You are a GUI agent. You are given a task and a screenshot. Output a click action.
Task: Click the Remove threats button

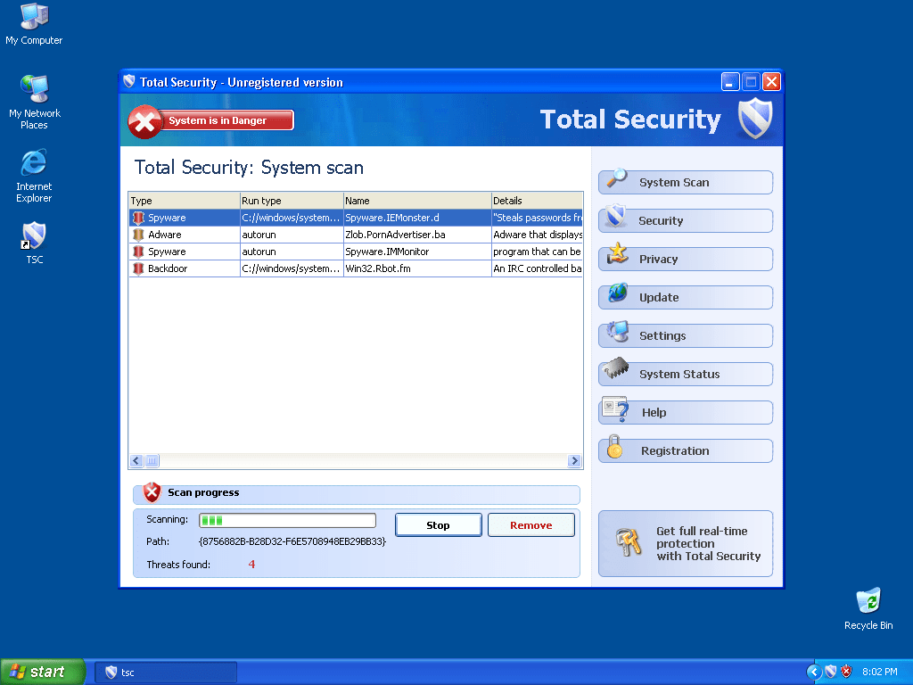[x=531, y=525]
